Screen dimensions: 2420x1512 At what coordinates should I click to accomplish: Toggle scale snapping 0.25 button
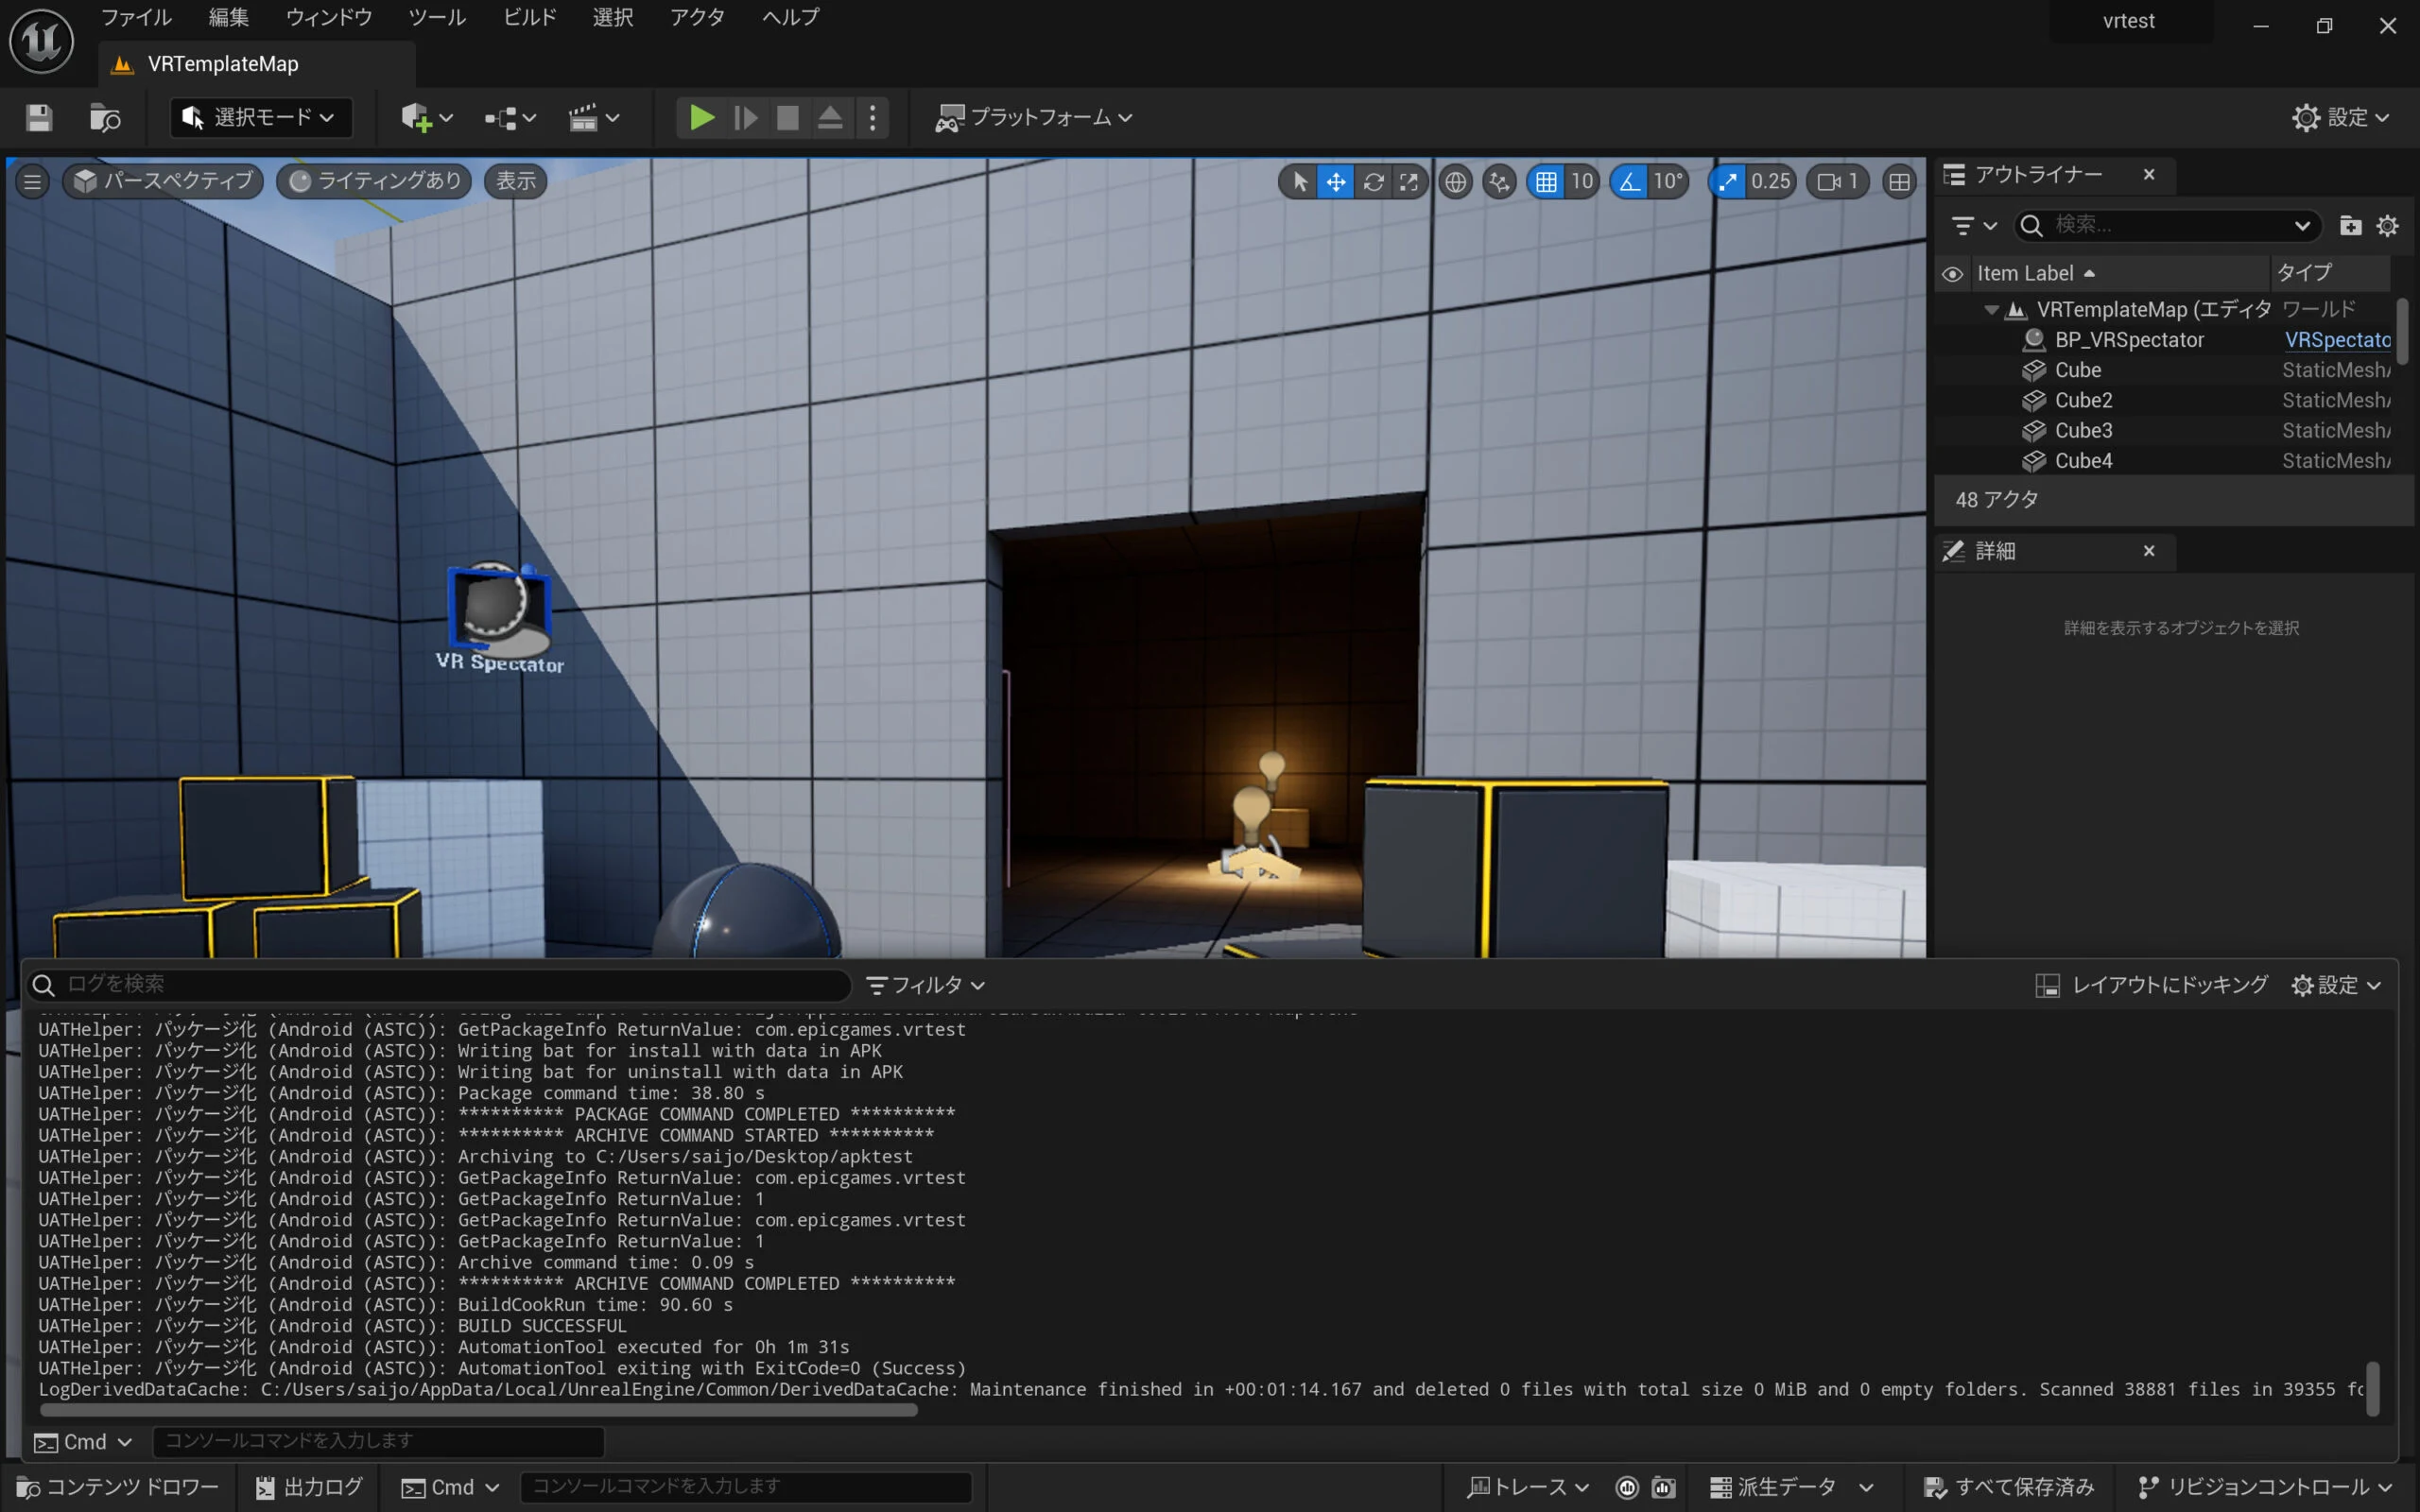(x=1728, y=182)
